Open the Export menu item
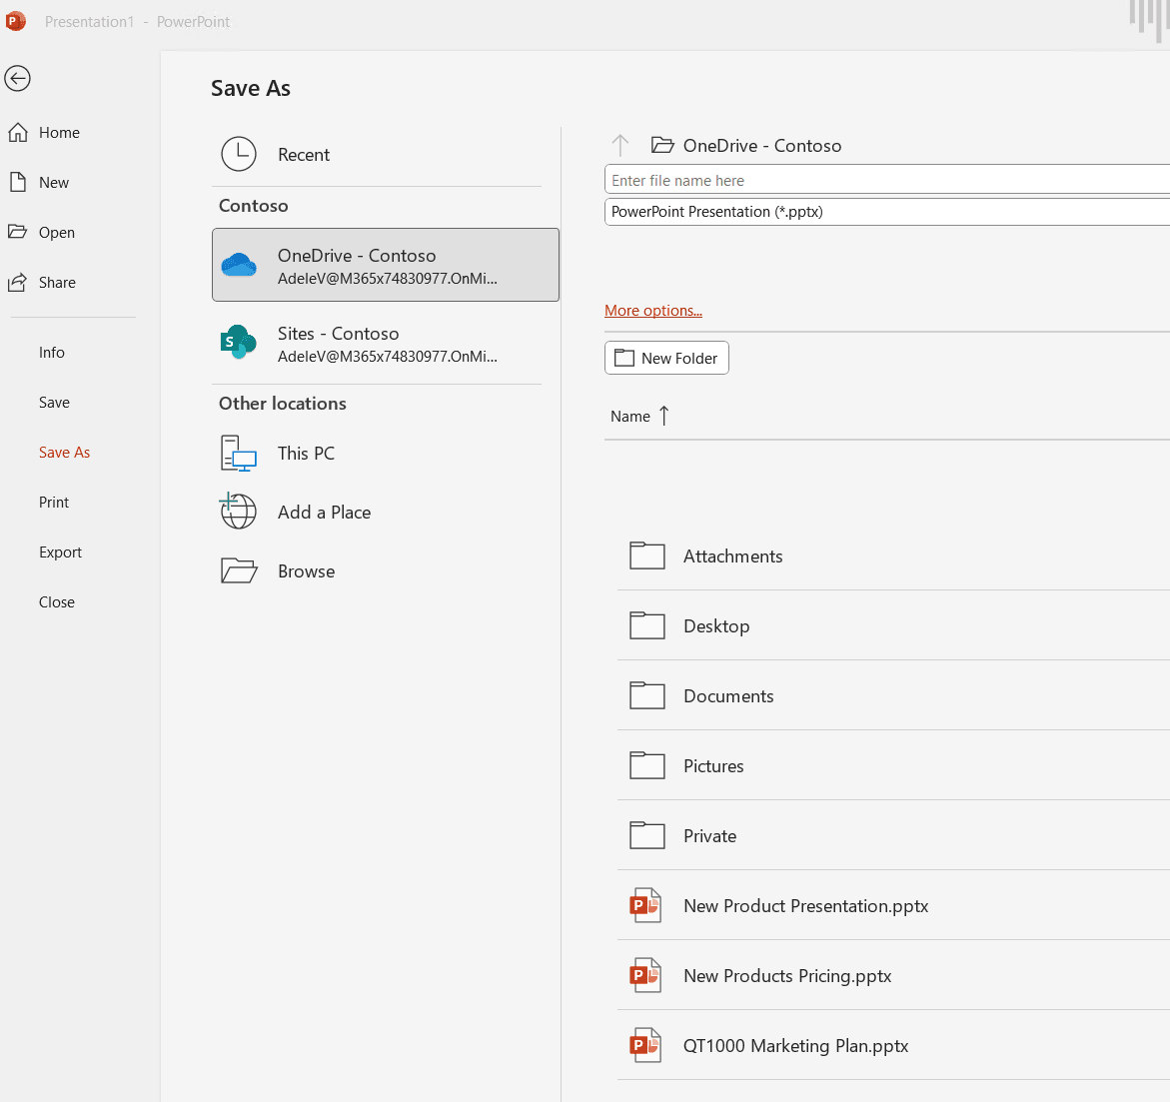The image size is (1170, 1102). pos(60,552)
